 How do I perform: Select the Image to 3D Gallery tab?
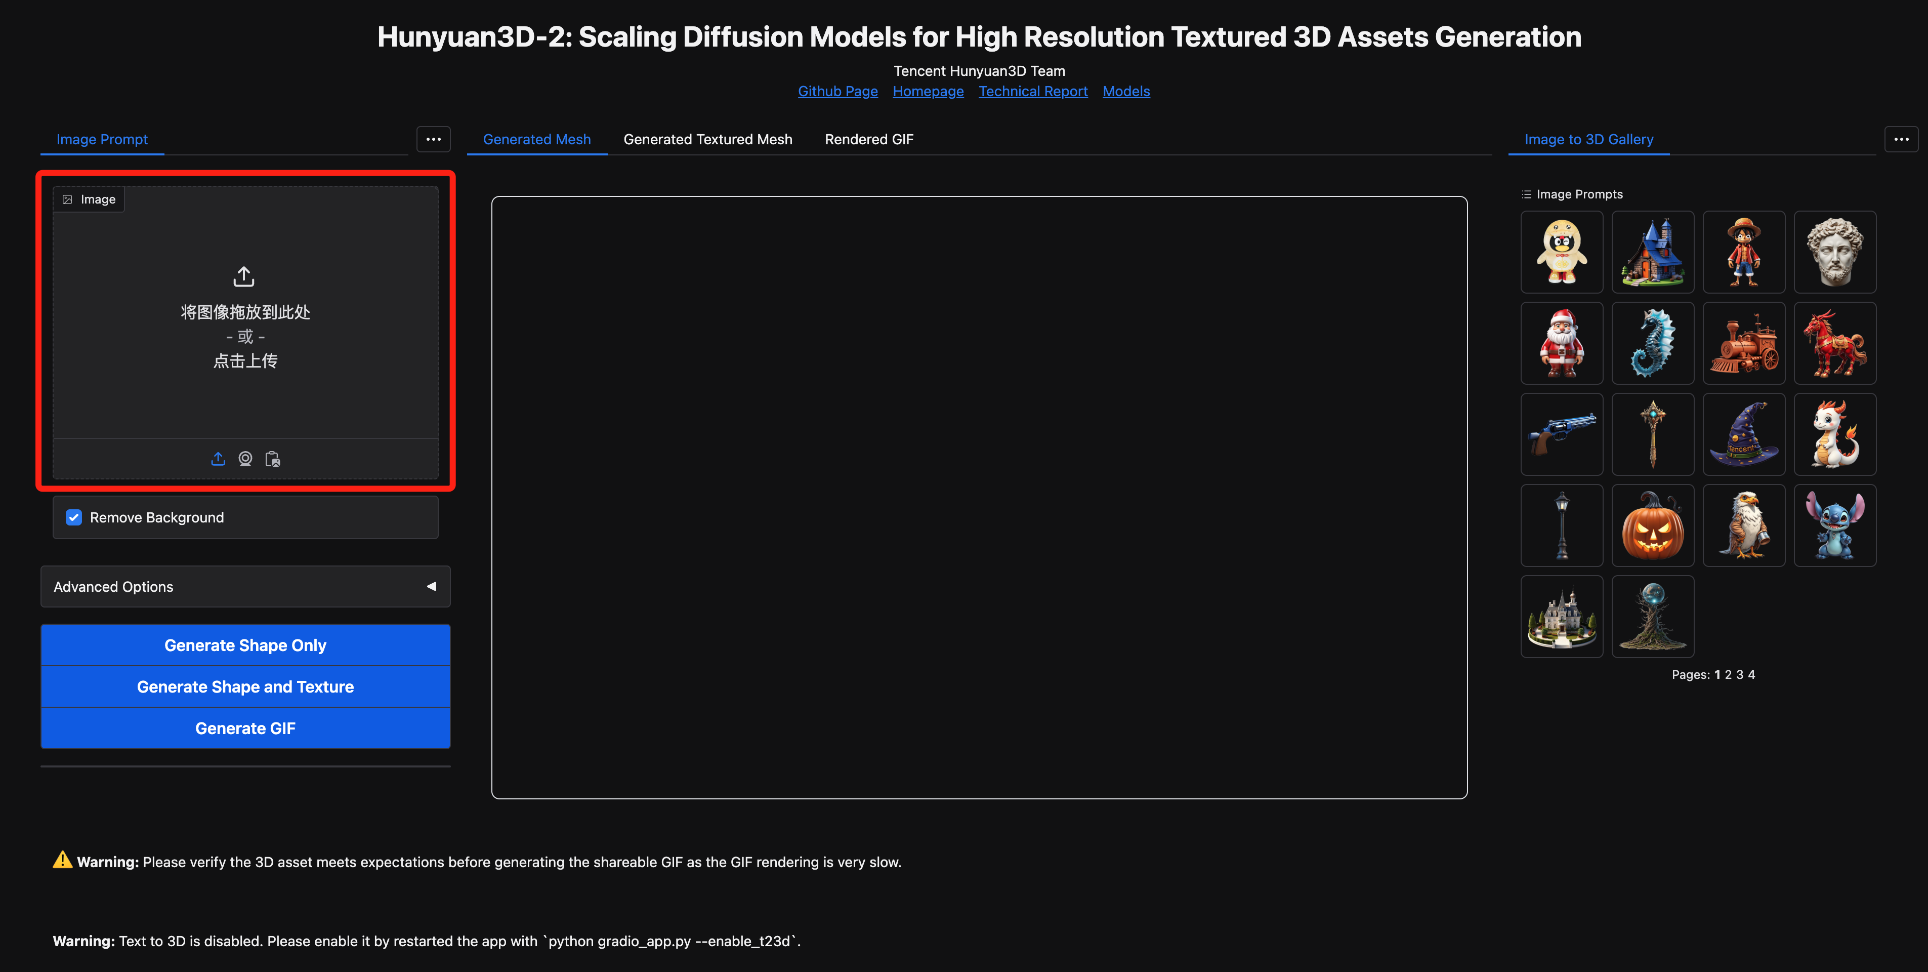point(1589,139)
